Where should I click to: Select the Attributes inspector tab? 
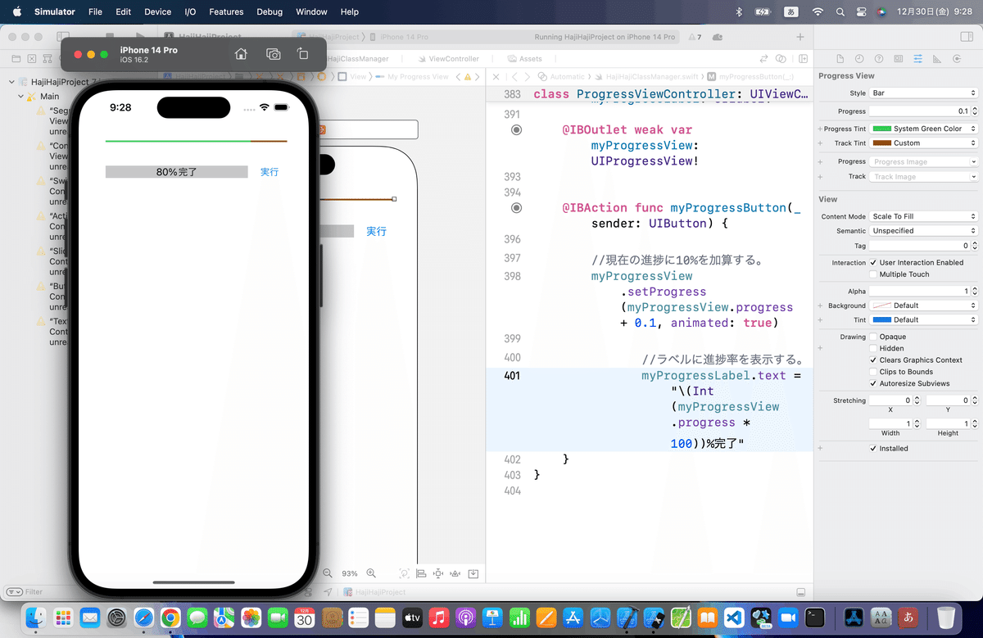coord(917,59)
